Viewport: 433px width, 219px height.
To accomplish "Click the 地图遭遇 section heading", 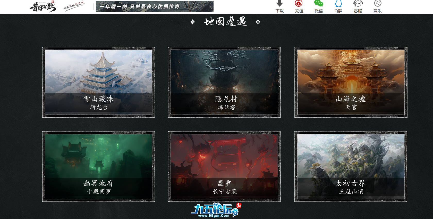I will (225, 22).
